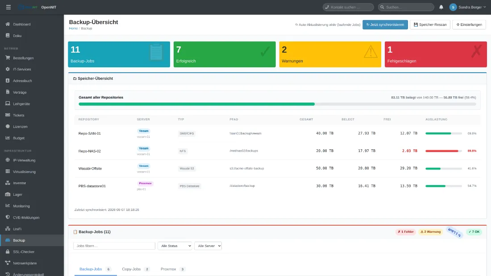Focus the top Suchen search field
The width and height of the screenshot is (491, 276).
point(406,7)
